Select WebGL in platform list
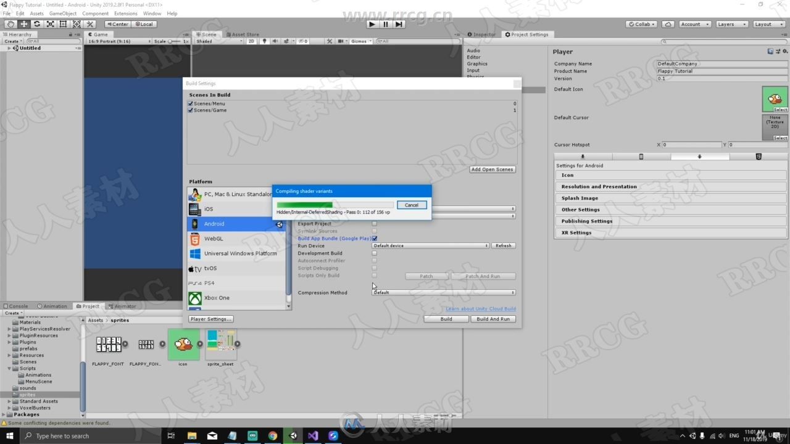Screen dimensions: 790x444 (236, 239)
